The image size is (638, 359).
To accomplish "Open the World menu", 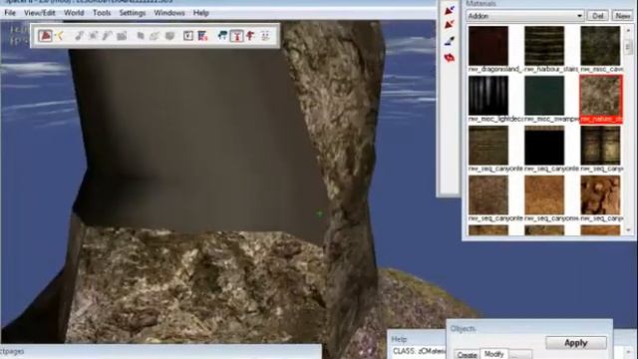I will [74, 13].
